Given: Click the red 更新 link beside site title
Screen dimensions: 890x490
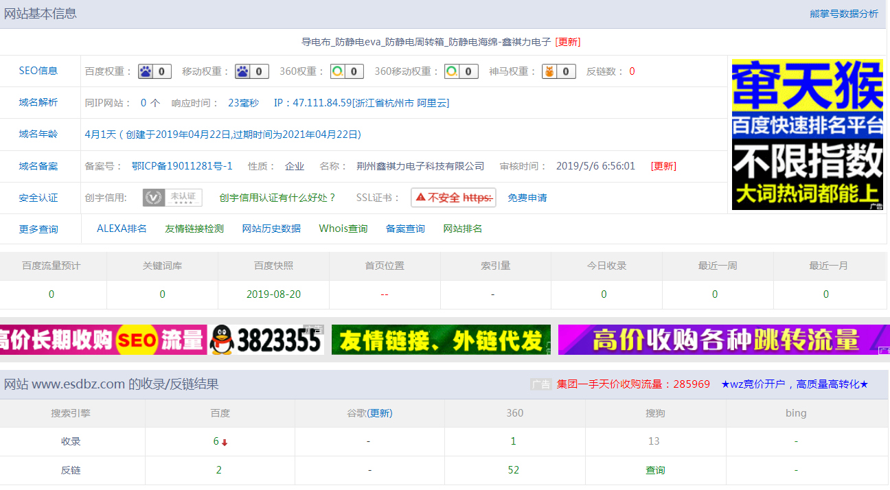Looking at the screenshot, I should (568, 42).
